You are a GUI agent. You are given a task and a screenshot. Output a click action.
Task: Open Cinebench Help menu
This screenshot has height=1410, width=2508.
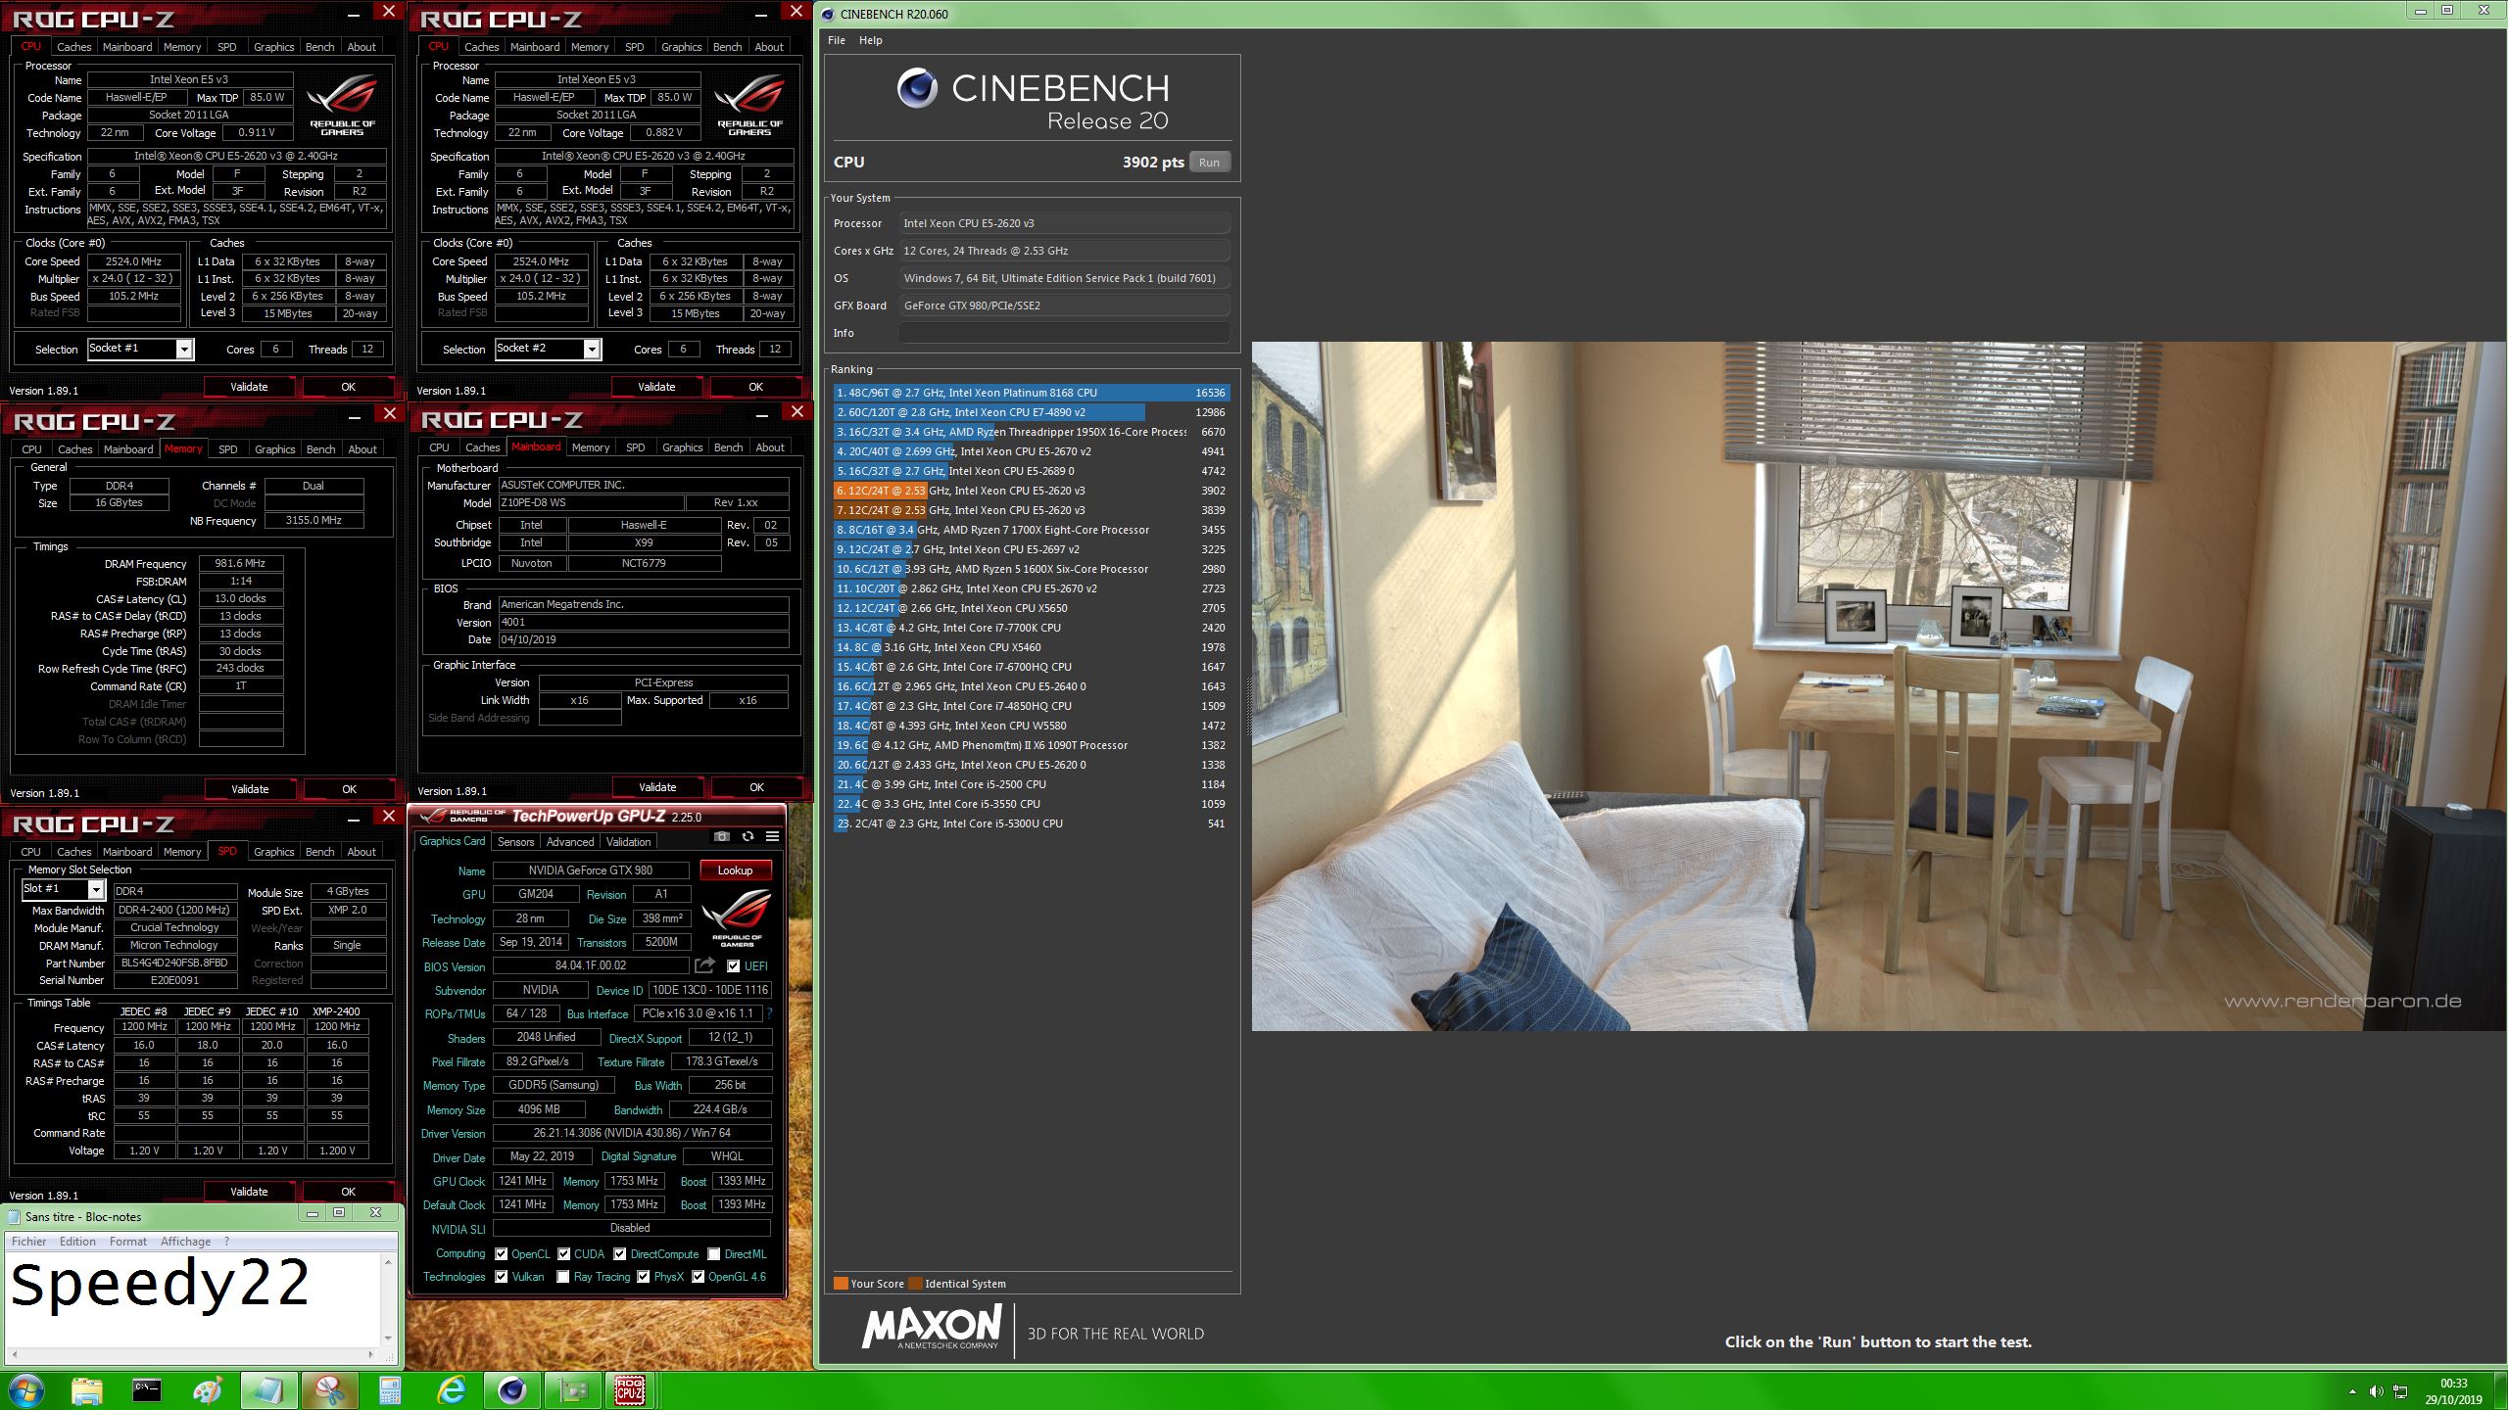click(x=870, y=40)
